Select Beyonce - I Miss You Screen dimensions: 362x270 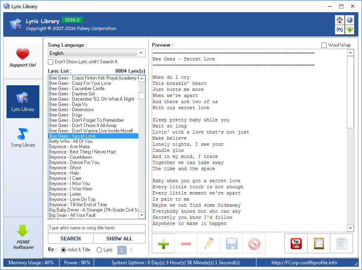click(93, 184)
